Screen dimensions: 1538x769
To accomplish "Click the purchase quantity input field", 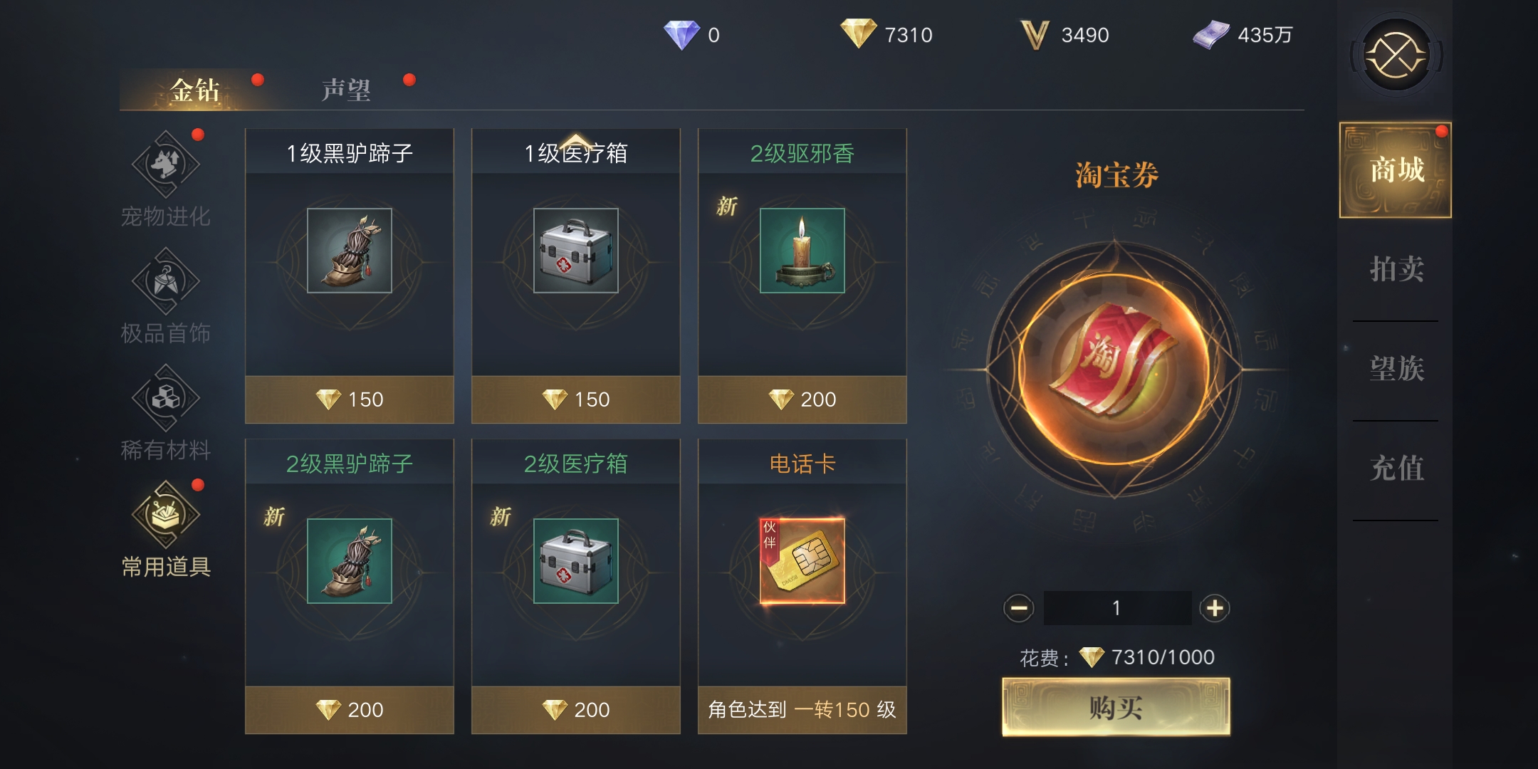I will [x=1117, y=608].
